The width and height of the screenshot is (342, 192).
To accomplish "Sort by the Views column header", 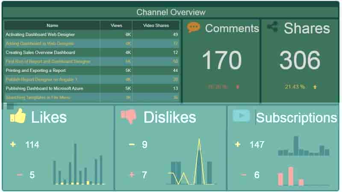I will point(116,26).
